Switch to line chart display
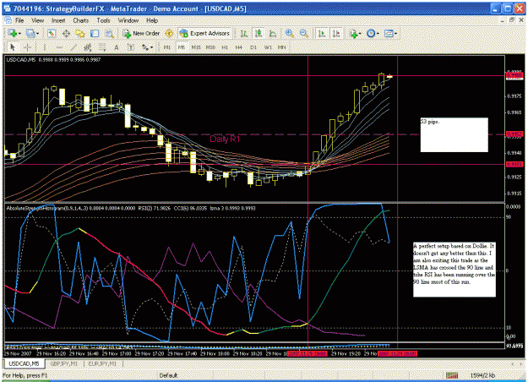The width and height of the screenshot is (528, 382). [x=273, y=33]
